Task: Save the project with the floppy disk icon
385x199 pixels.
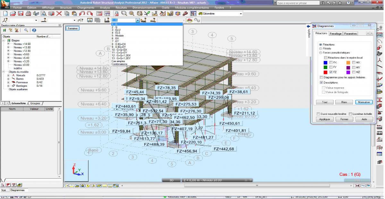Action: point(21,14)
